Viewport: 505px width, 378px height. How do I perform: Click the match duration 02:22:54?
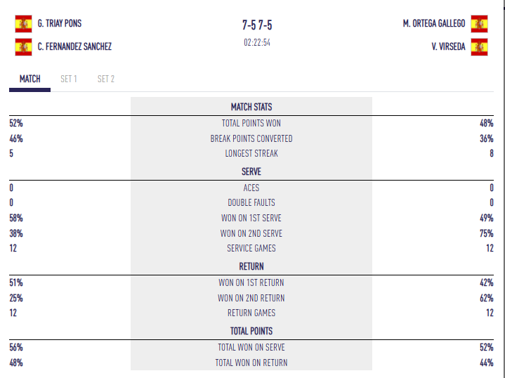pos(257,42)
